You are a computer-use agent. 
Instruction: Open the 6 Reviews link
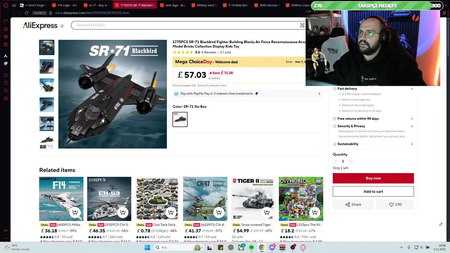(209, 52)
